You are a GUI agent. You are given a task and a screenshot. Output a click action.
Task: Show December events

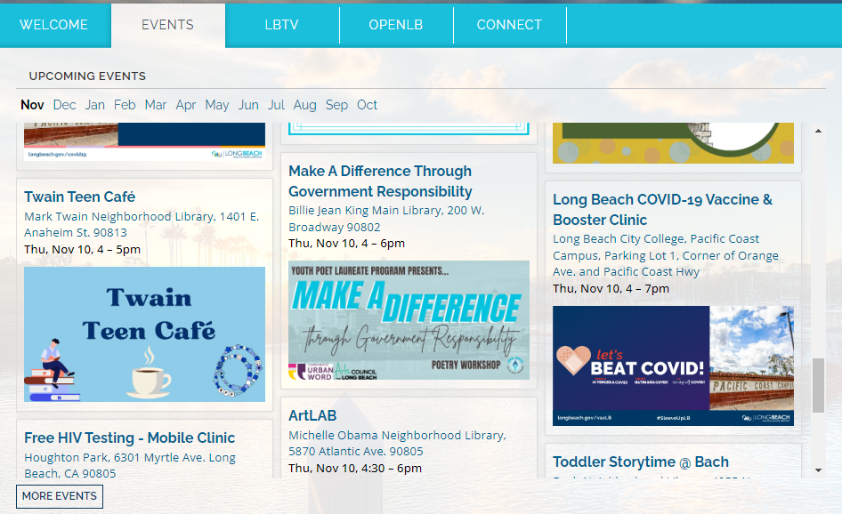tap(64, 105)
